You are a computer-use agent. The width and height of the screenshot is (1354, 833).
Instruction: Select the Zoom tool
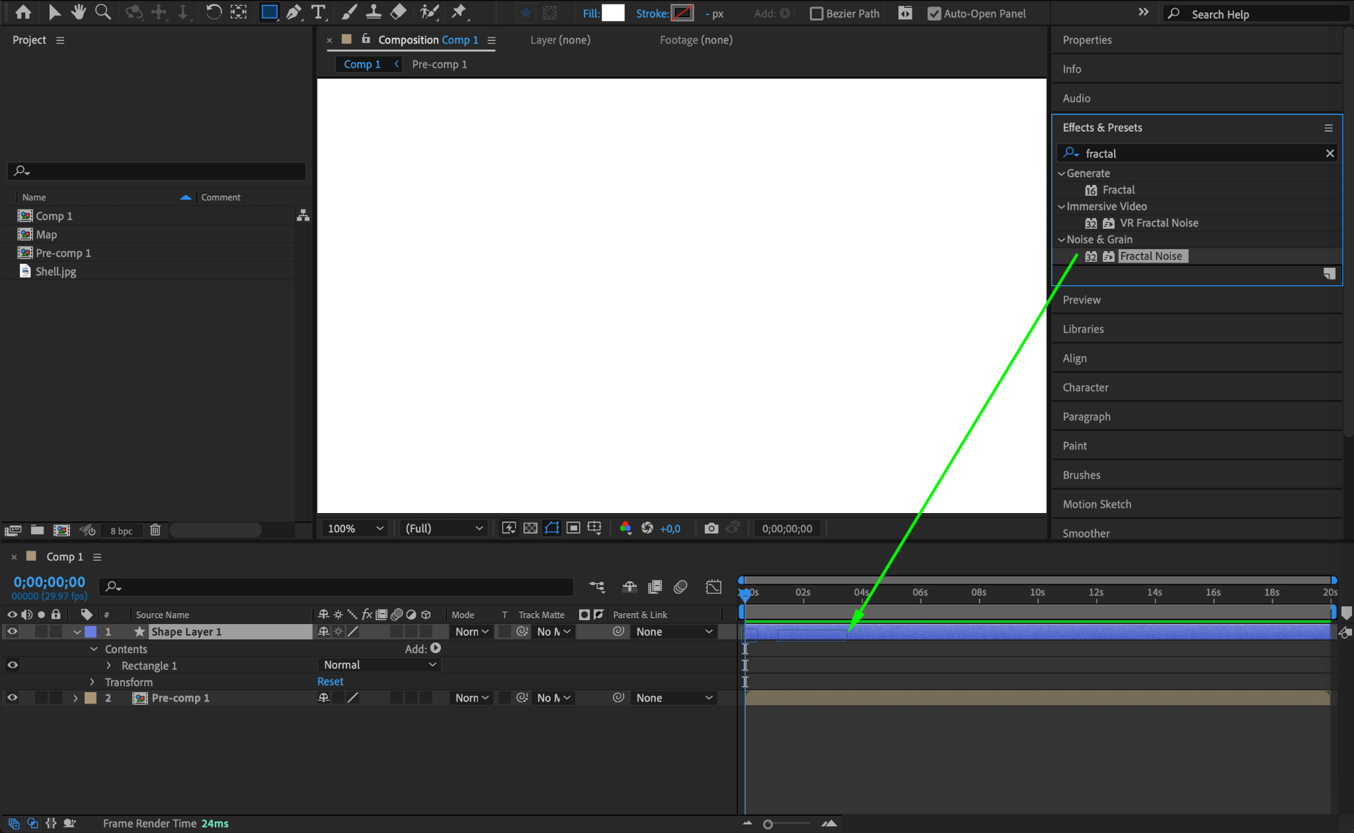(103, 12)
